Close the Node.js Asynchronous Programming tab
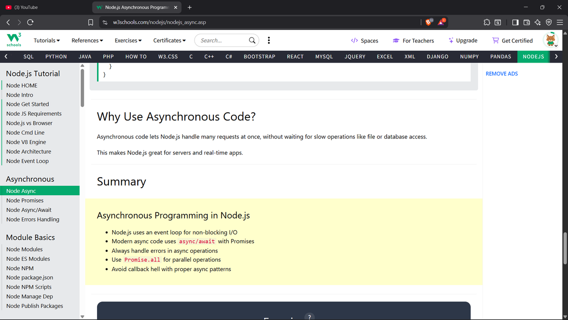The image size is (568, 320). pos(175,8)
